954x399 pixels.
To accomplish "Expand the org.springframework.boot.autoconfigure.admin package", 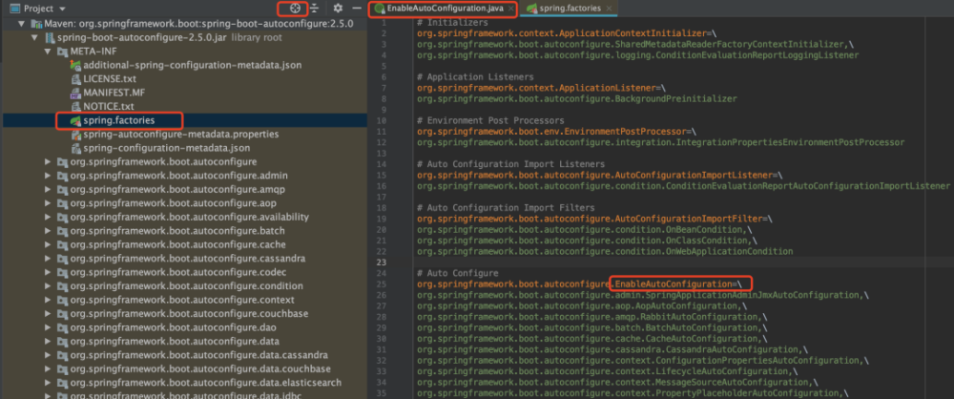I will point(48,176).
